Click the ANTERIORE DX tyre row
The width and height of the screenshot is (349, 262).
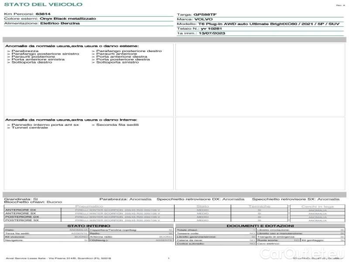click(21, 210)
